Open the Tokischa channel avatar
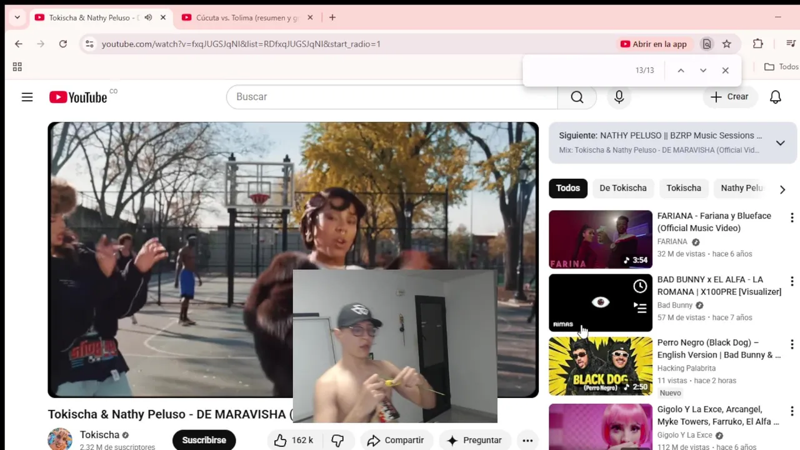The height and width of the screenshot is (450, 800). (x=60, y=439)
